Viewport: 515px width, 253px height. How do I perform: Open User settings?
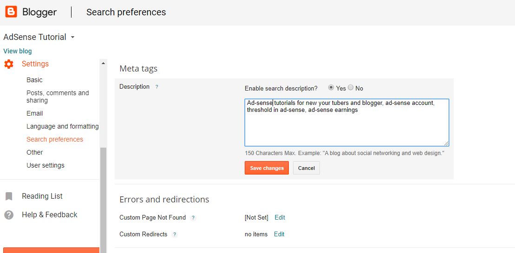click(46, 165)
